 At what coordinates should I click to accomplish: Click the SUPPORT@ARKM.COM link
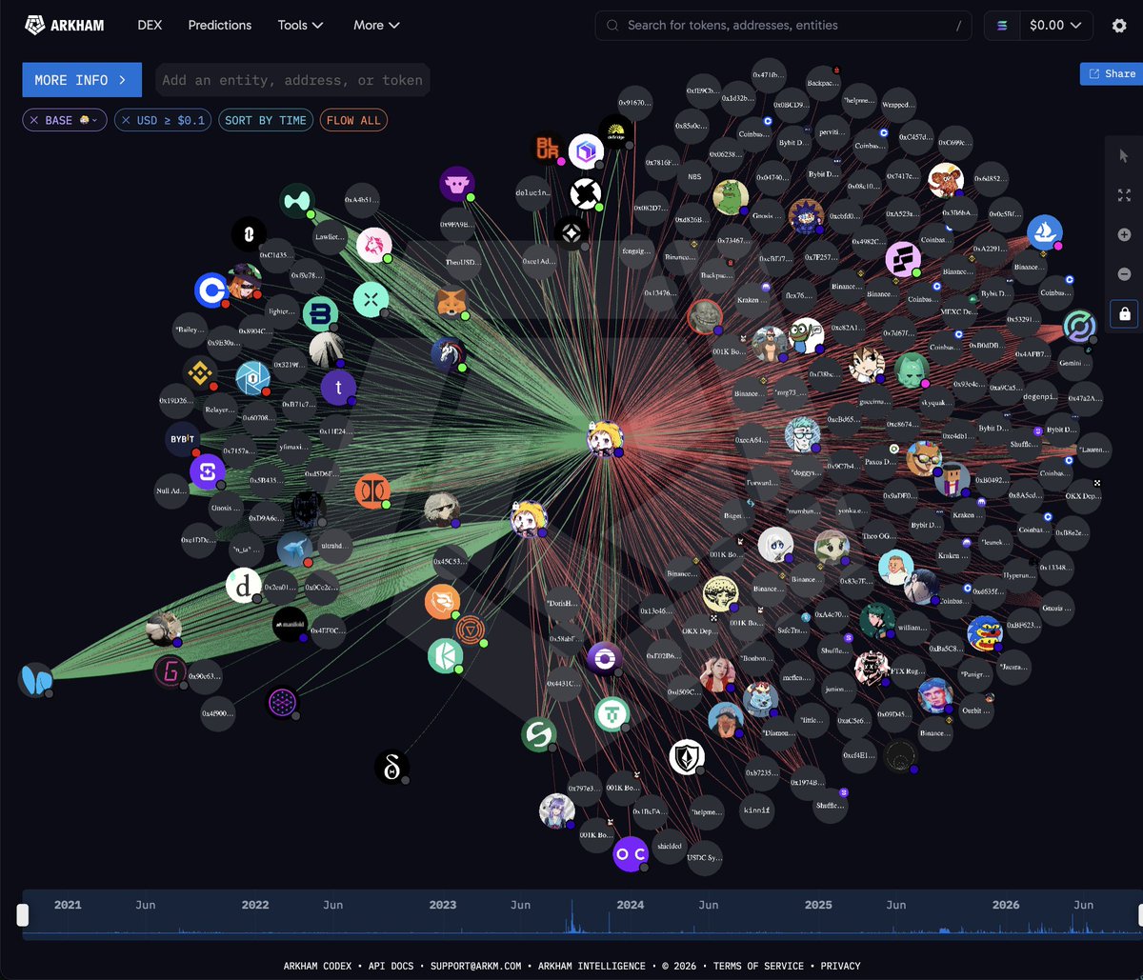(475, 966)
